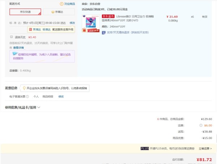Click info icon next to 电子普通发票
Viewport: 217px width, 164px height.
click(27, 97)
